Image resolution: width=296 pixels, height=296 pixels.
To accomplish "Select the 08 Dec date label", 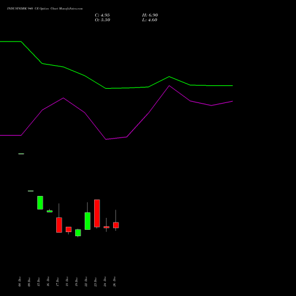I will 20,282.
